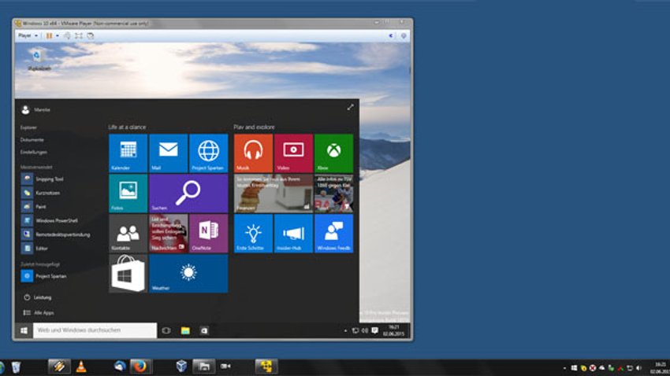This screenshot has height=376, width=670.
Task: Switch to Unity mode in VMware toolbar
Action: click(90, 36)
